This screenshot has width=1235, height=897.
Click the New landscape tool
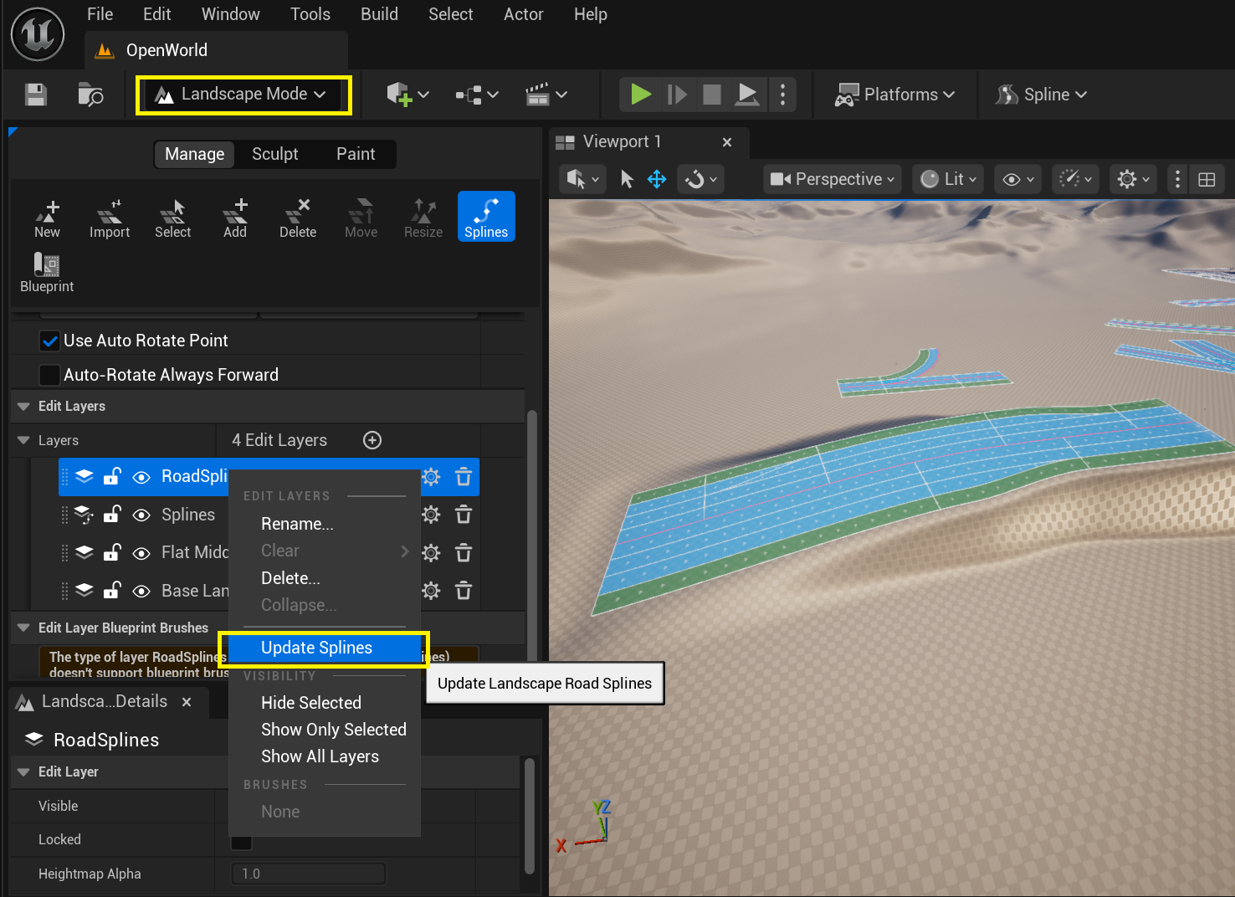pos(47,218)
